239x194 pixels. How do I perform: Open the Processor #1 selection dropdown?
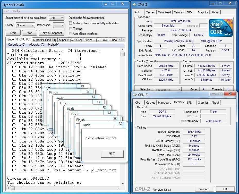tap(167, 89)
